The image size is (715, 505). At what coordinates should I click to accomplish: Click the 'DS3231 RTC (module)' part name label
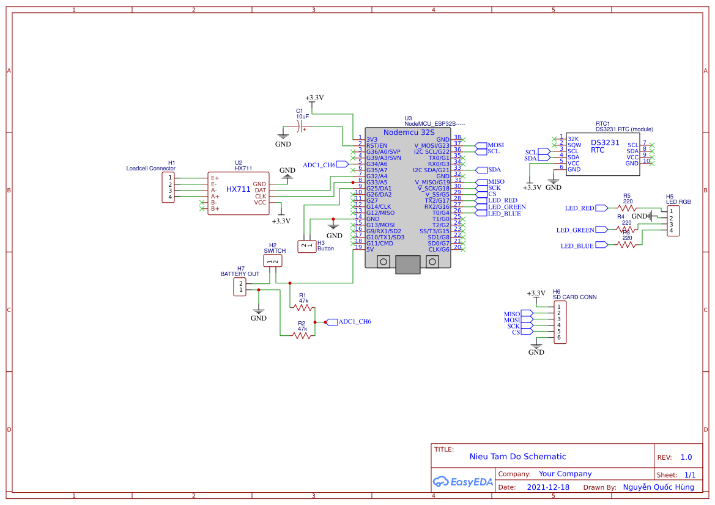[624, 129]
